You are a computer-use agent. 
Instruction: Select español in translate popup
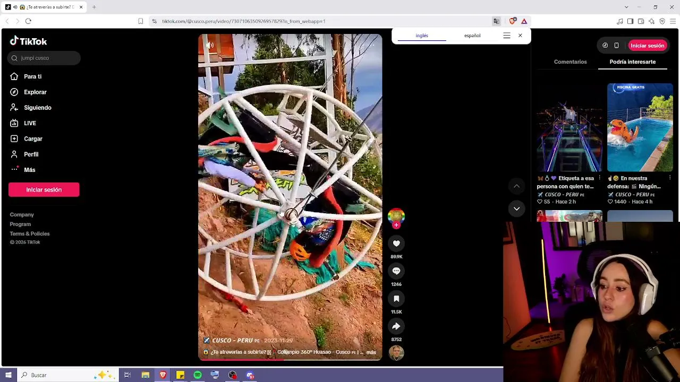point(472,36)
